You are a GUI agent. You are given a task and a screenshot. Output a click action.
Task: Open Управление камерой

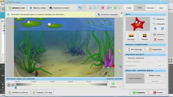click(x=59, y=8)
